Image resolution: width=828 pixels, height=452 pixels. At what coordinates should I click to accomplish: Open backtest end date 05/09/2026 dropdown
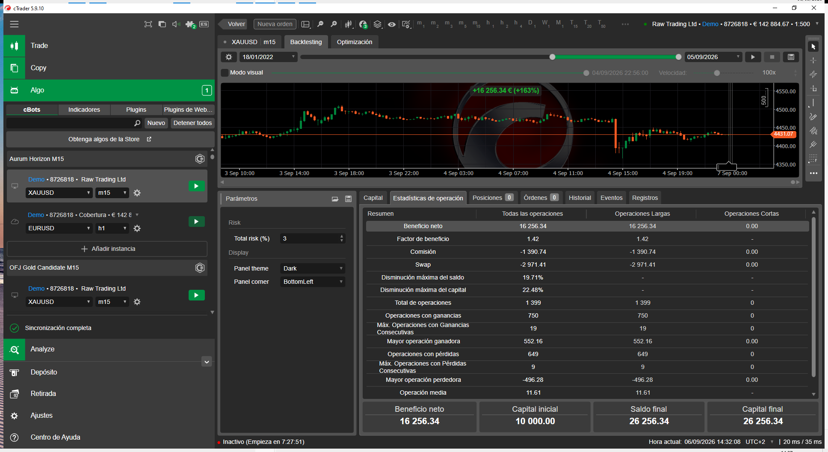click(x=713, y=57)
